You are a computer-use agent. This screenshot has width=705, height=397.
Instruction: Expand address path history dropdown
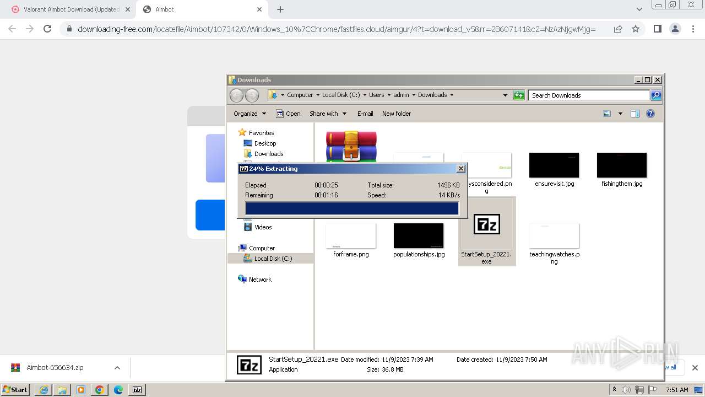click(505, 95)
